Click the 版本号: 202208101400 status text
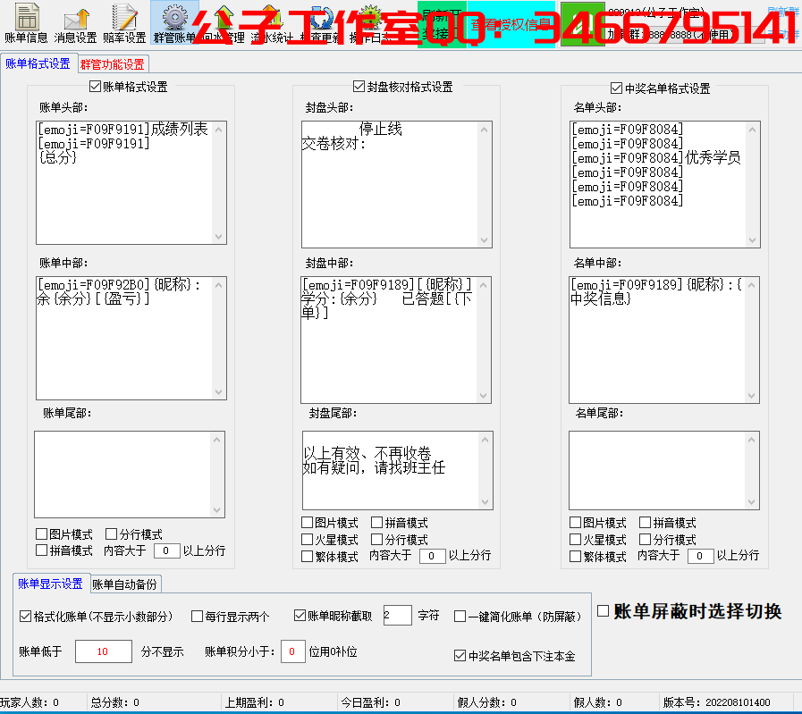 point(716,702)
